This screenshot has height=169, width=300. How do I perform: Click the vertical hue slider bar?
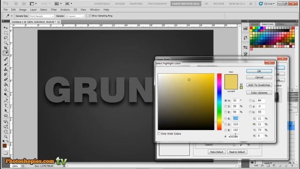coord(219,102)
